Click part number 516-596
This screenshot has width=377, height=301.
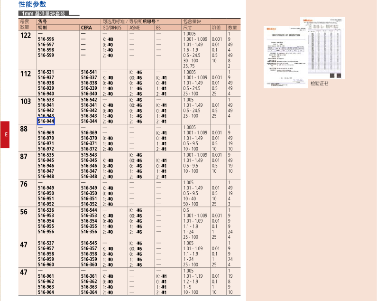tap(46, 39)
